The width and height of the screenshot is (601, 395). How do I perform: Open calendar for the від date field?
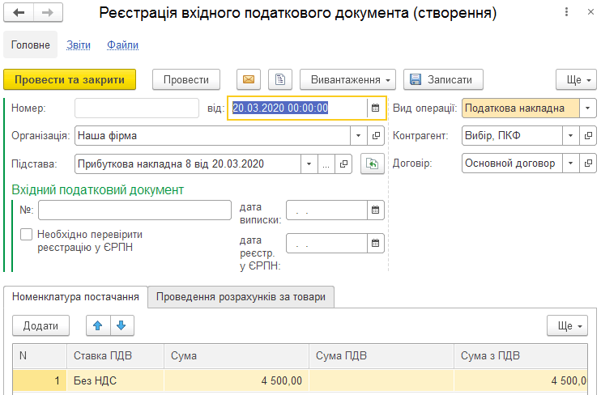[375, 108]
